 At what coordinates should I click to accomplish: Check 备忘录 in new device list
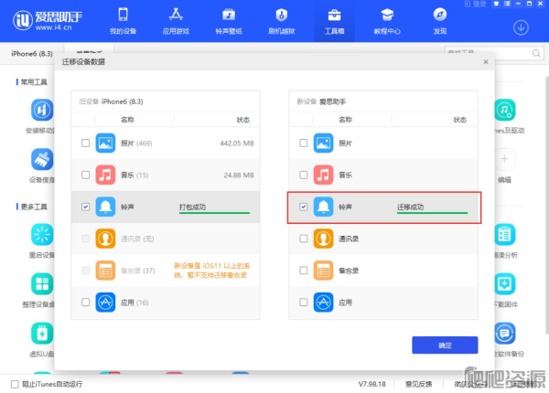pos(304,271)
